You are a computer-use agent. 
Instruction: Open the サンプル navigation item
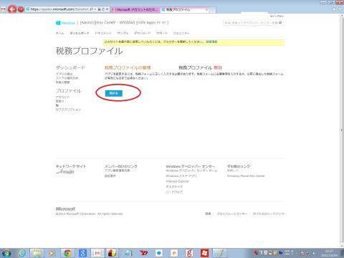pyautogui.click(x=123, y=33)
